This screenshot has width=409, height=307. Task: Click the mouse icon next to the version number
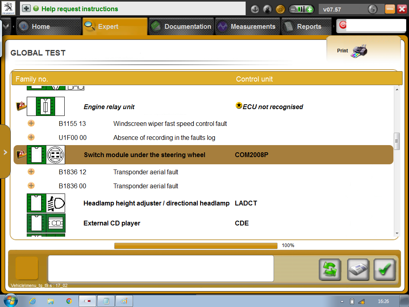point(373,10)
